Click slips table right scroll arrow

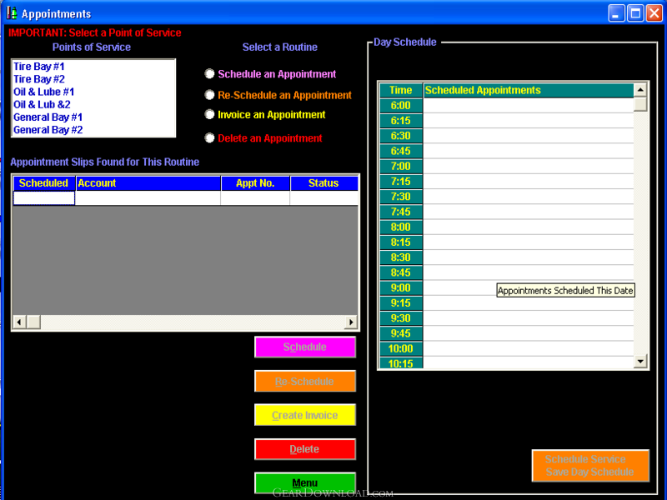click(x=351, y=322)
